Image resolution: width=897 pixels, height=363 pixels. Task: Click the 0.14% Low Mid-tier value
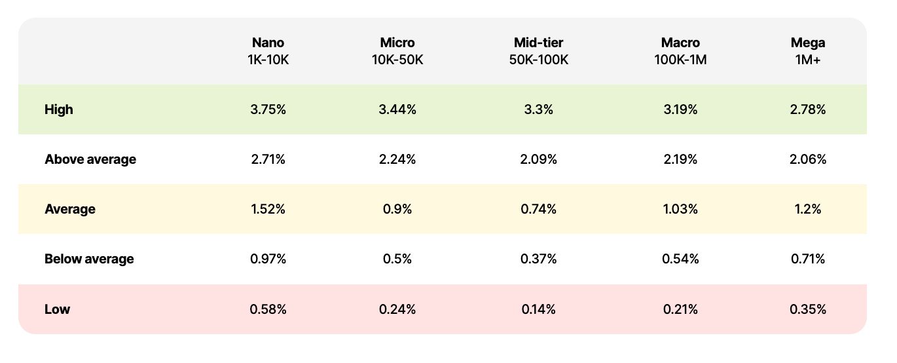pos(538,309)
